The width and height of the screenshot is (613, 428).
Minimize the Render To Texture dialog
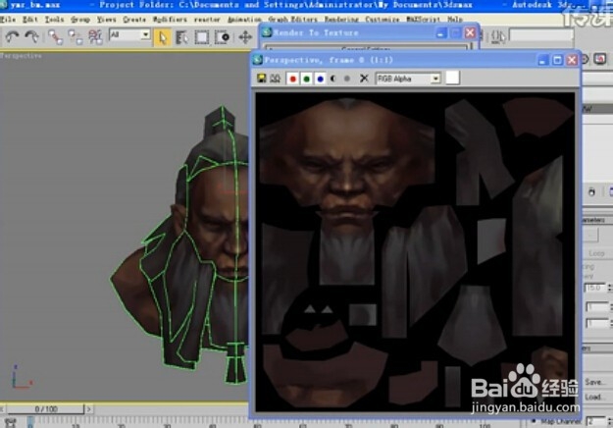(x=441, y=32)
